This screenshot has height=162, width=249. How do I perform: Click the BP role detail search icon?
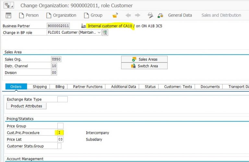(x=105, y=32)
